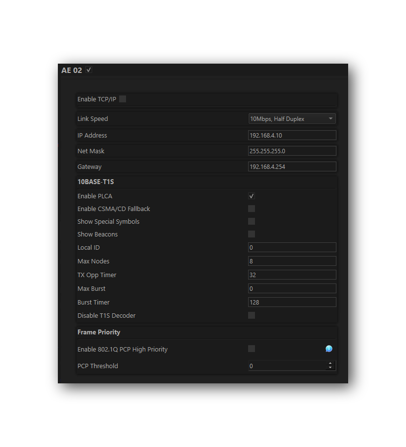The height and width of the screenshot is (447, 406).
Task: Click the Max Burst field
Action: pos(292,288)
